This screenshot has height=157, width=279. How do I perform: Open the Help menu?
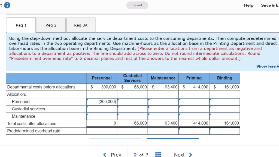coord(248,5)
